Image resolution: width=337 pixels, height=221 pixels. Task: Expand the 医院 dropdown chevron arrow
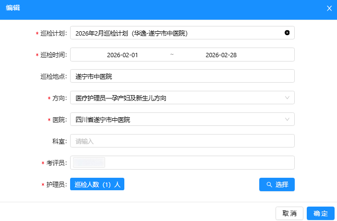pos(287,119)
